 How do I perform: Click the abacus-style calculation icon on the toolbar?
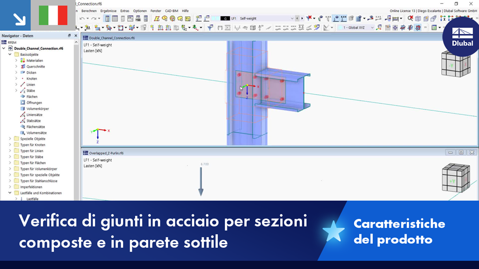tap(396, 17)
